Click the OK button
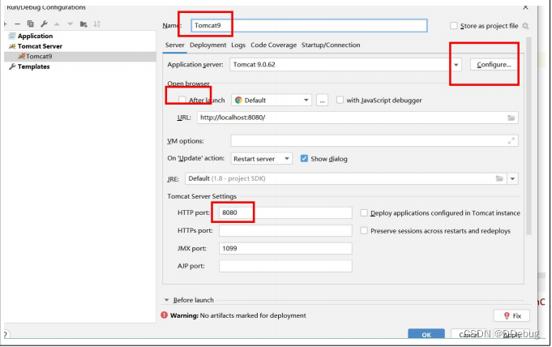The height and width of the screenshot is (347, 552). [426, 334]
